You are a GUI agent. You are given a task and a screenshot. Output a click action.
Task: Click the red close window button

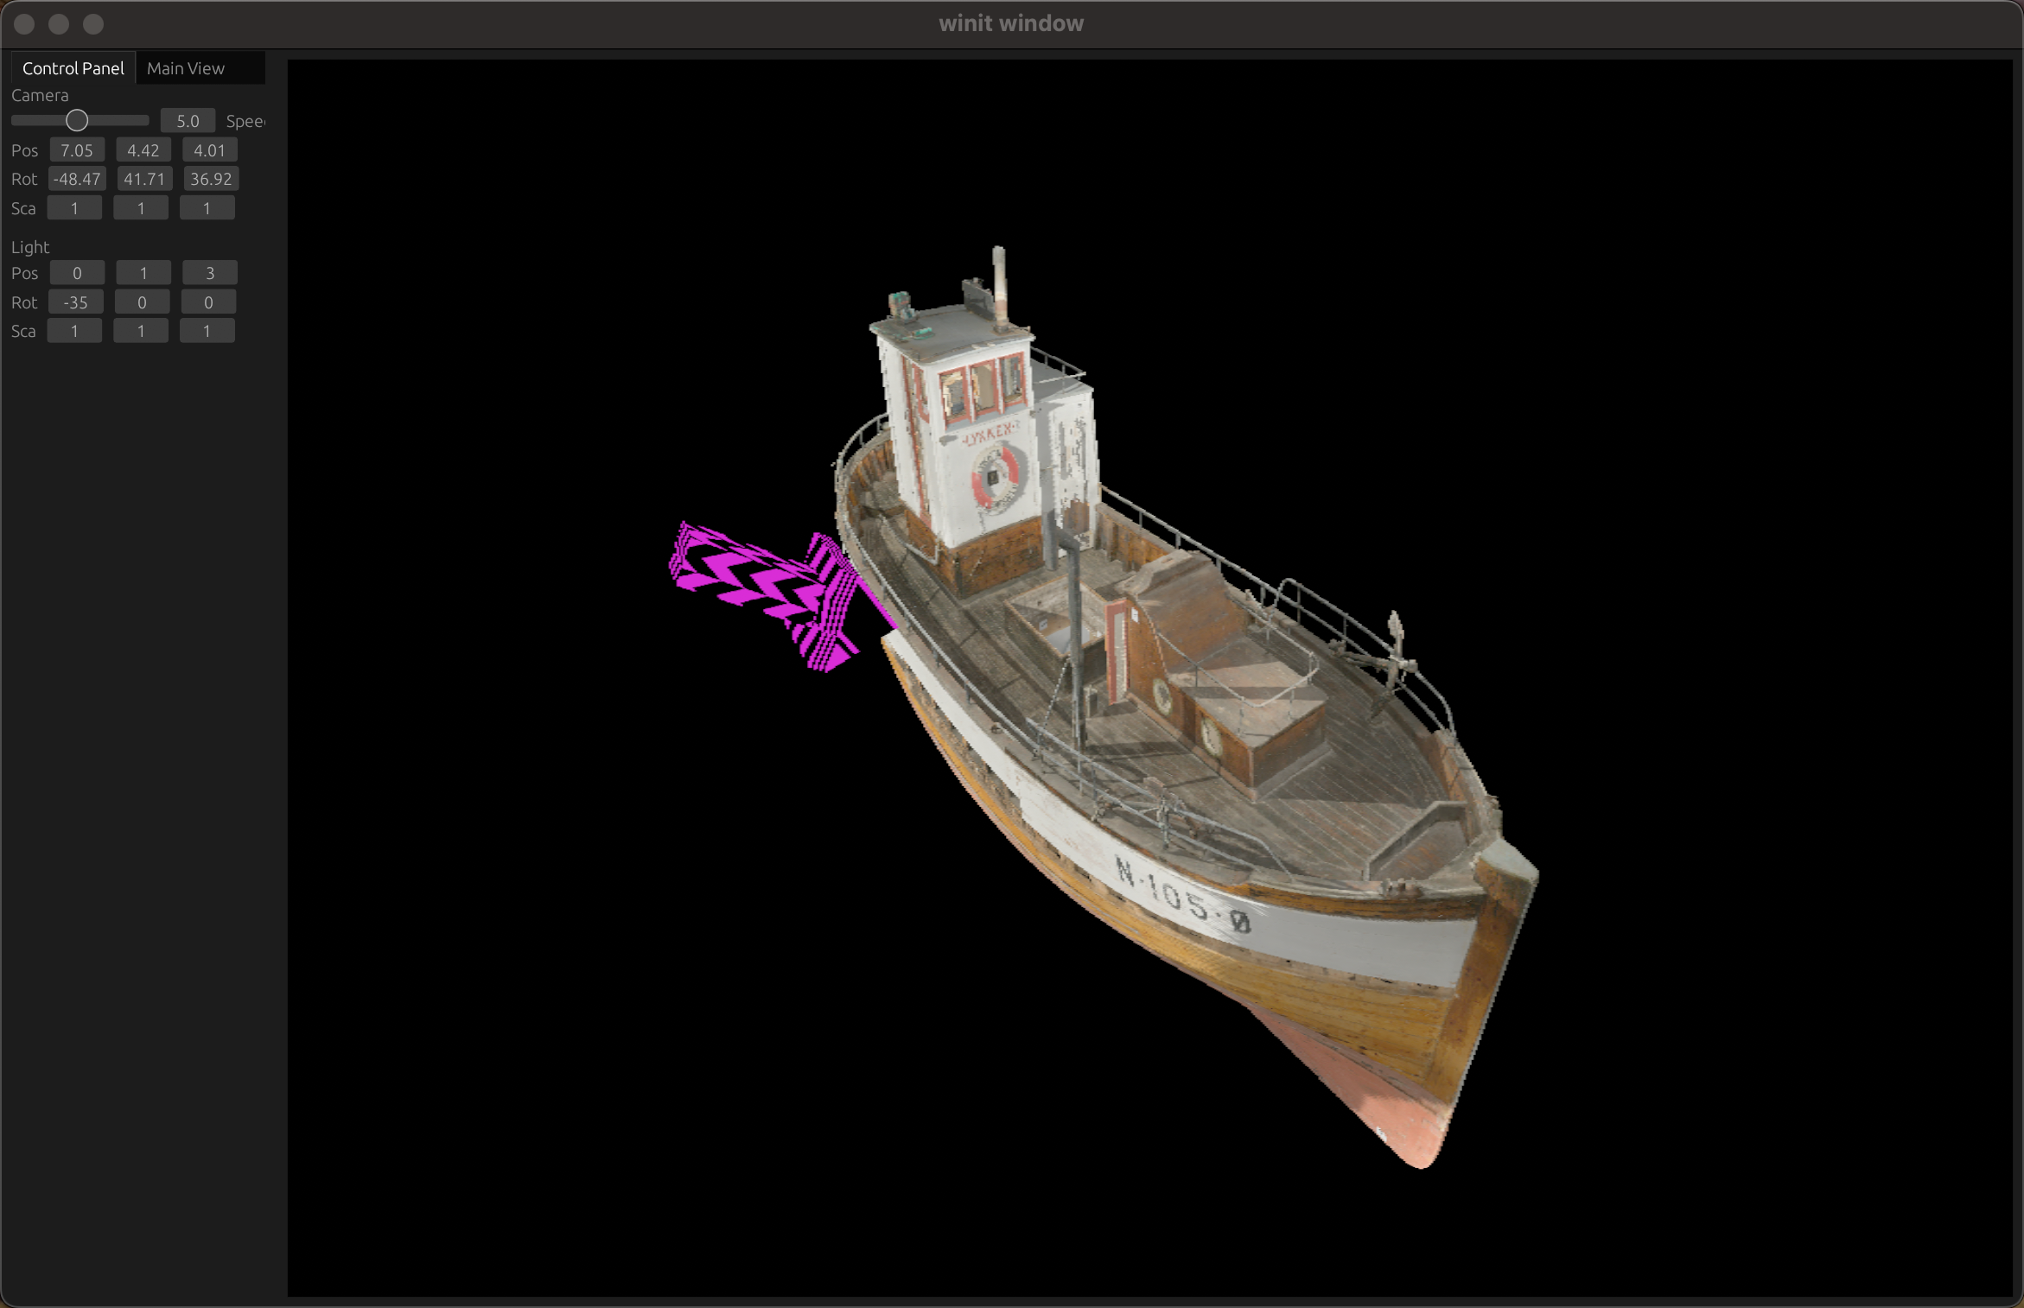pyautogui.click(x=25, y=24)
